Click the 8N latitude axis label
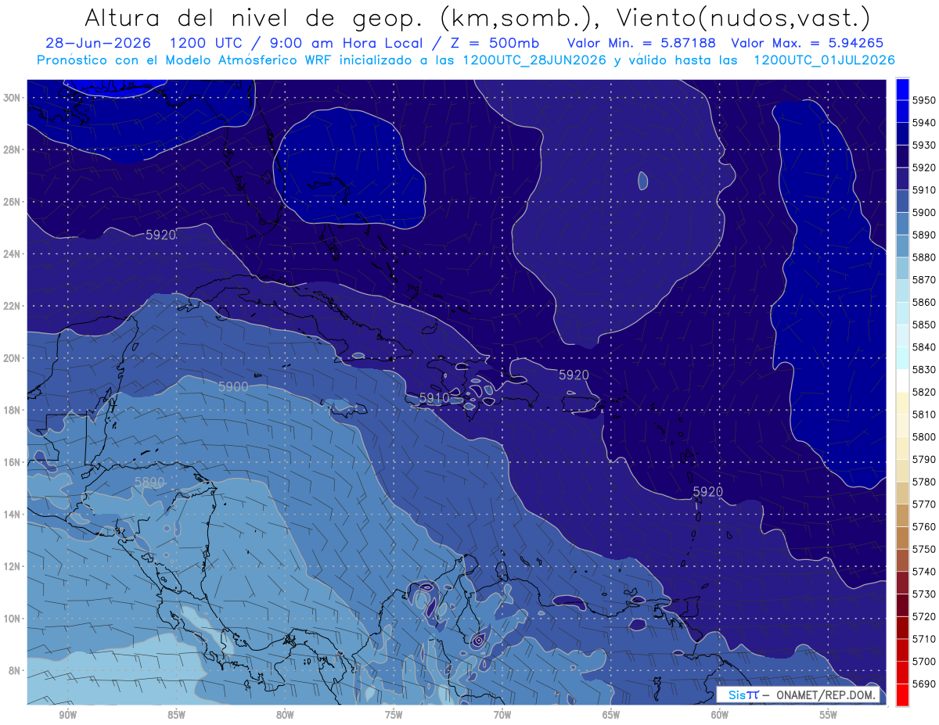Screen dimensions: 939x725 (x=15, y=670)
